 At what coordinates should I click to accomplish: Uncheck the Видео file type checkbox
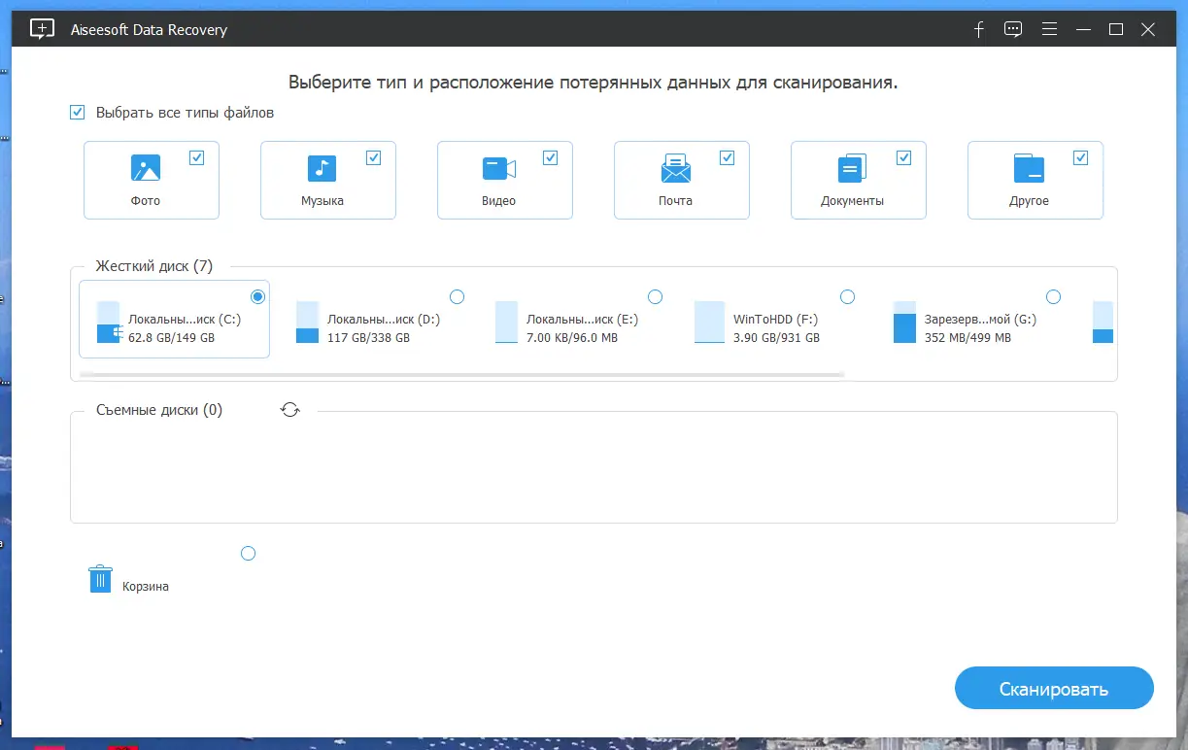551,157
